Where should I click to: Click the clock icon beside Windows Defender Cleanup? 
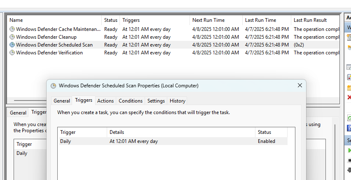[12, 37]
